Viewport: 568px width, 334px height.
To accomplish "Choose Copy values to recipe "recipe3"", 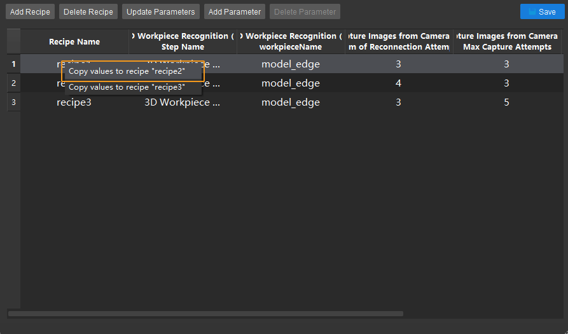I will pos(127,87).
